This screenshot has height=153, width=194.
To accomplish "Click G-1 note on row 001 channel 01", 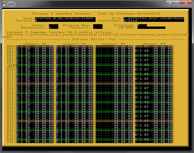I will (x=20, y=49).
